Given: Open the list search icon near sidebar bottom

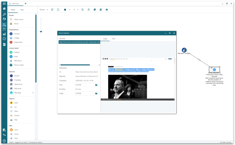Looking at the screenshot, I should click(x=4, y=130).
